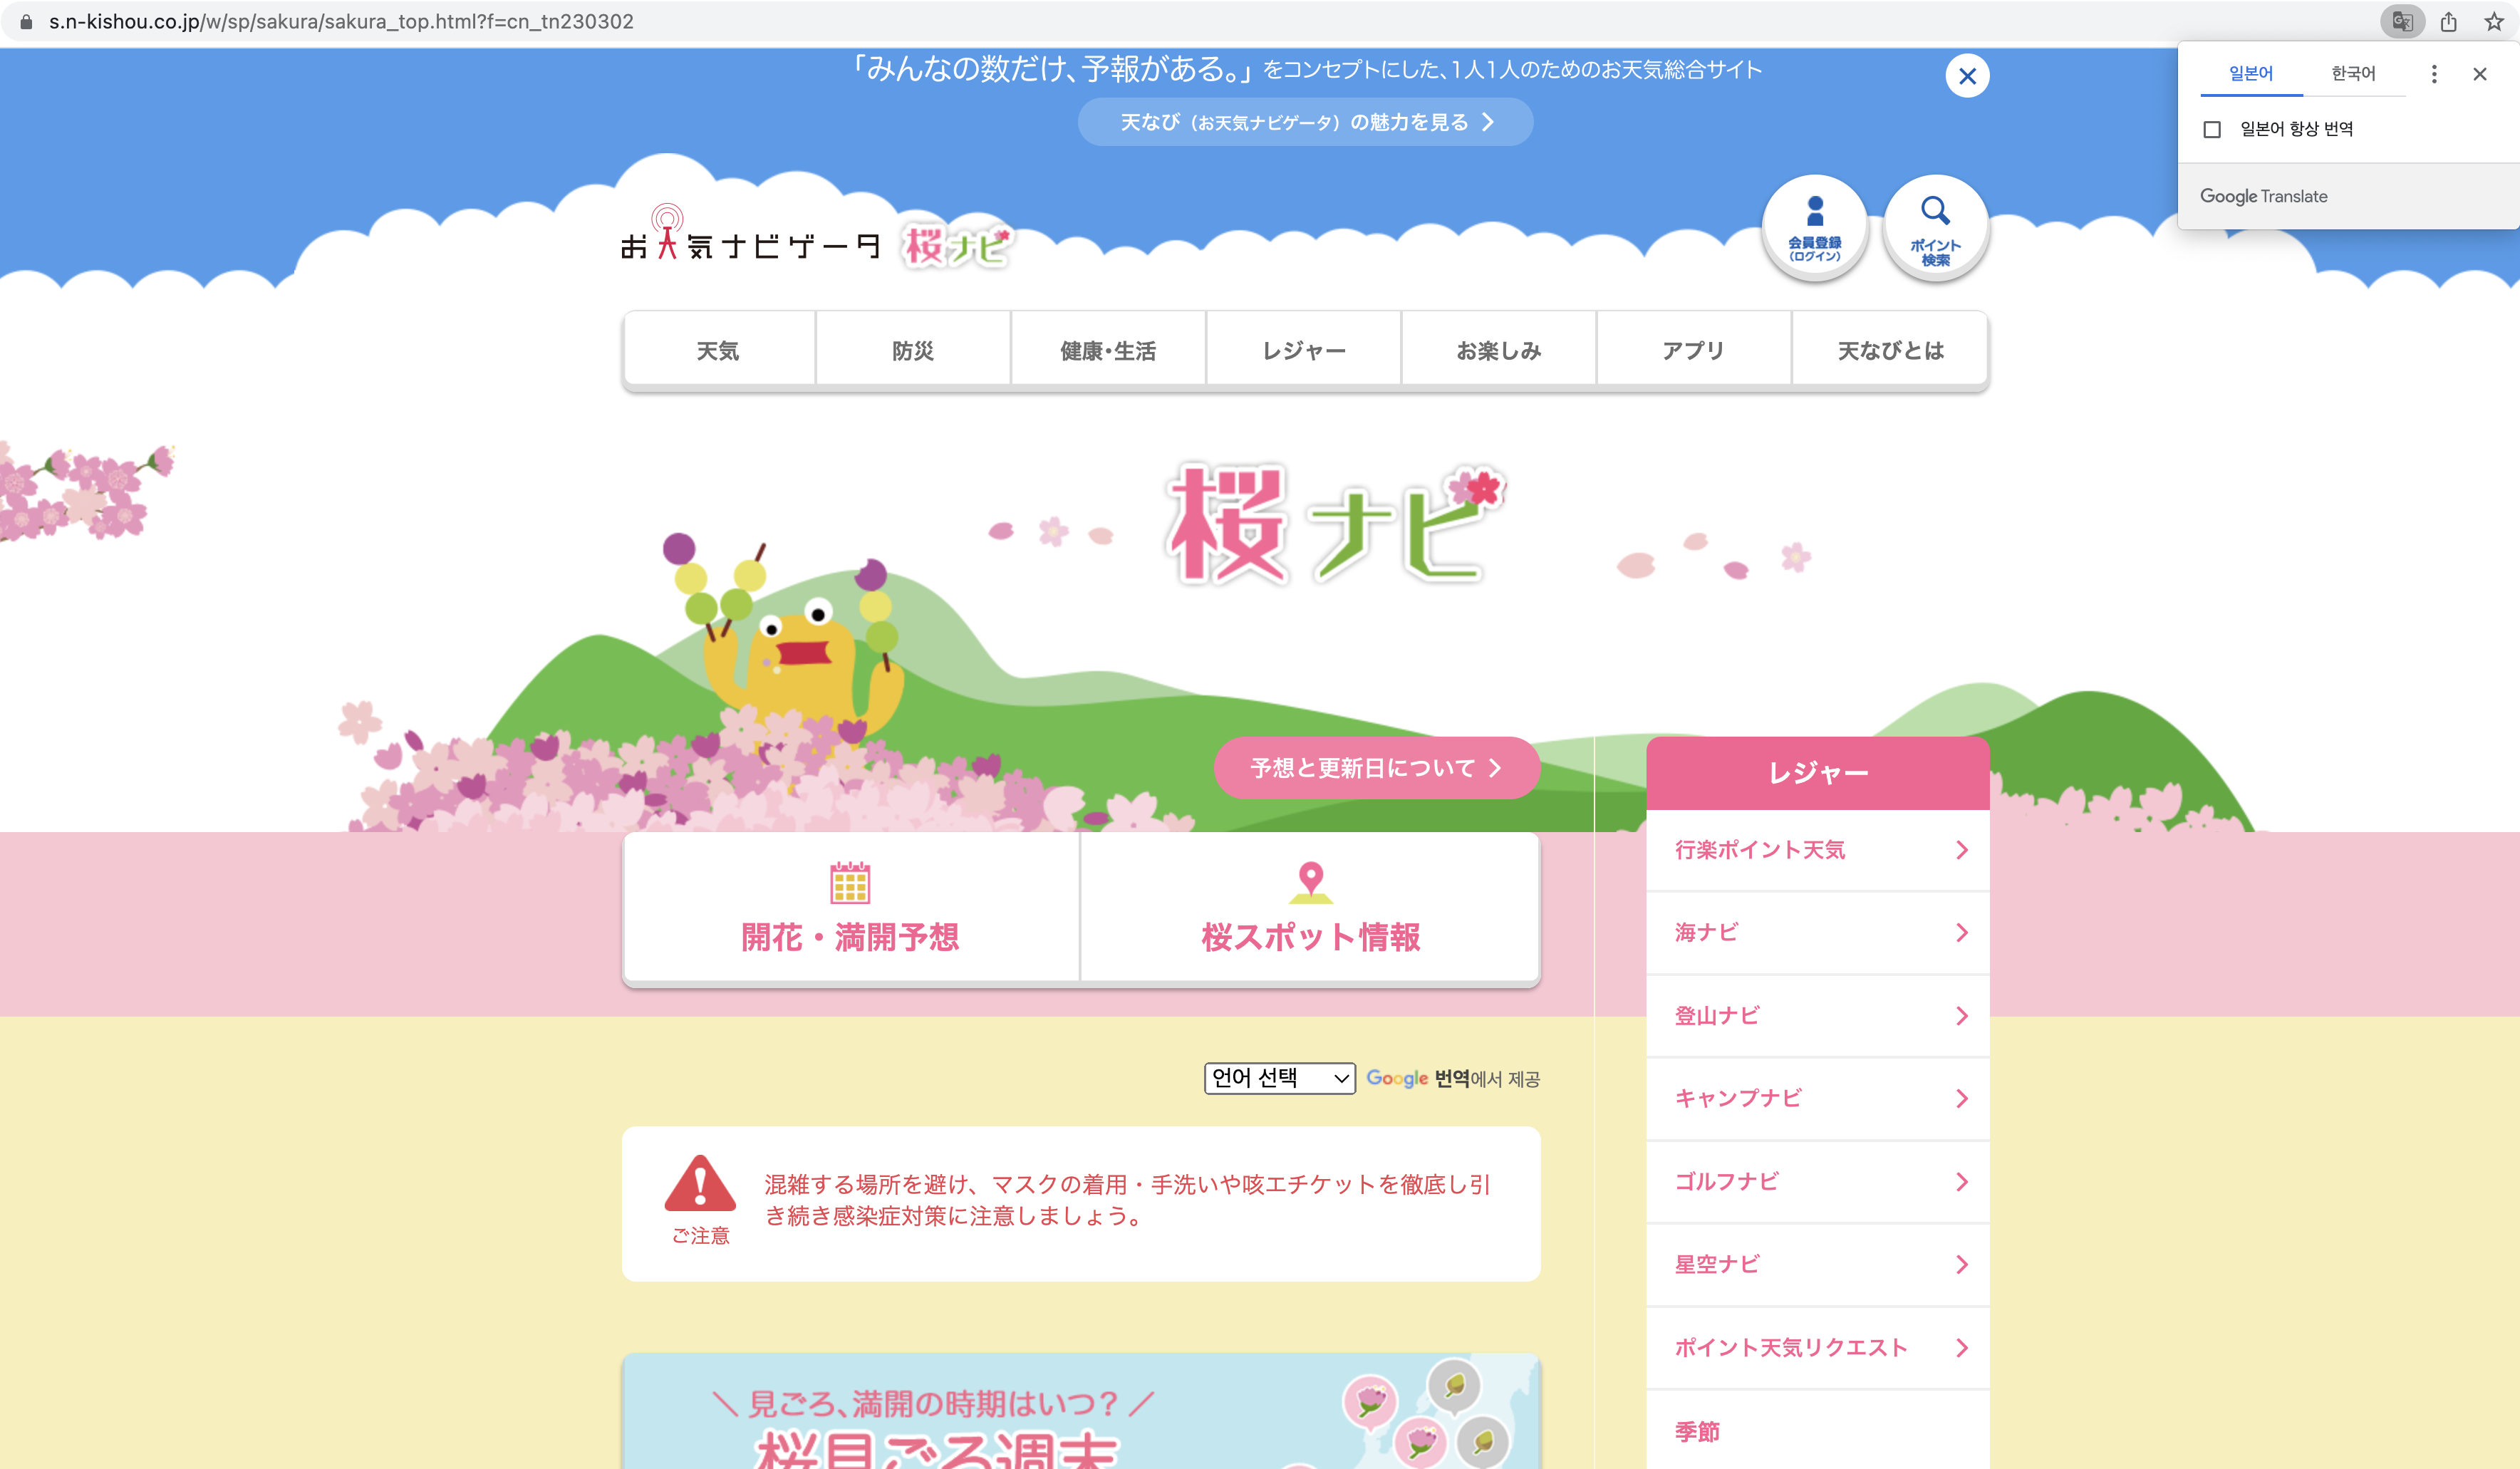Screen dimensions: 2520x1469
Task: Click 天なびの魅力を見る banner link
Action: pos(1305,122)
